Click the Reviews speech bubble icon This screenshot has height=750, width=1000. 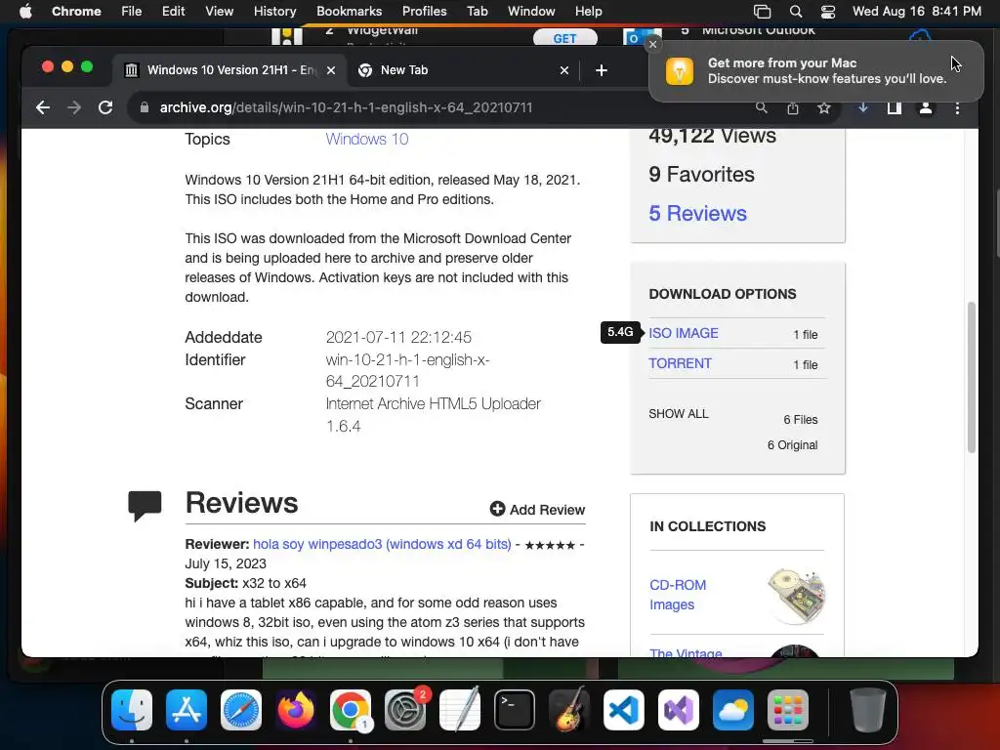(x=145, y=506)
